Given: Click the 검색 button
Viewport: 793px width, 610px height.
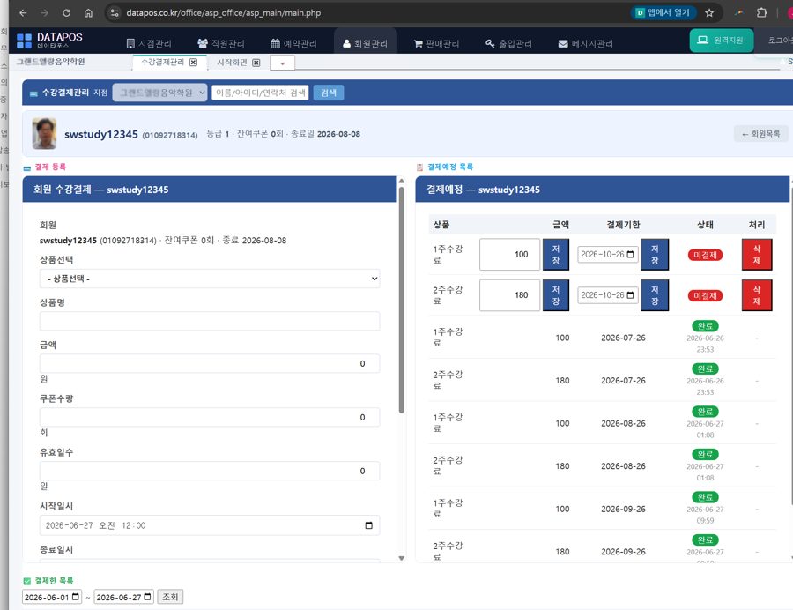Looking at the screenshot, I should (x=329, y=93).
